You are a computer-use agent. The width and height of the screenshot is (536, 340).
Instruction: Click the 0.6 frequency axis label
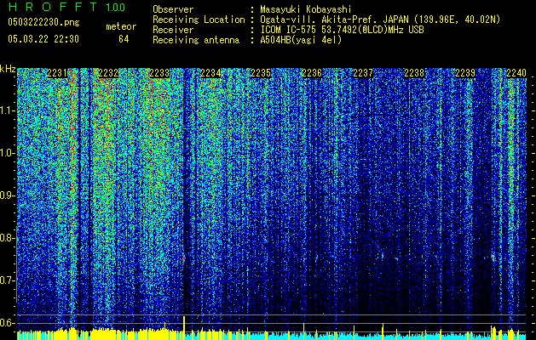pyautogui.click(x=8, y=323)
